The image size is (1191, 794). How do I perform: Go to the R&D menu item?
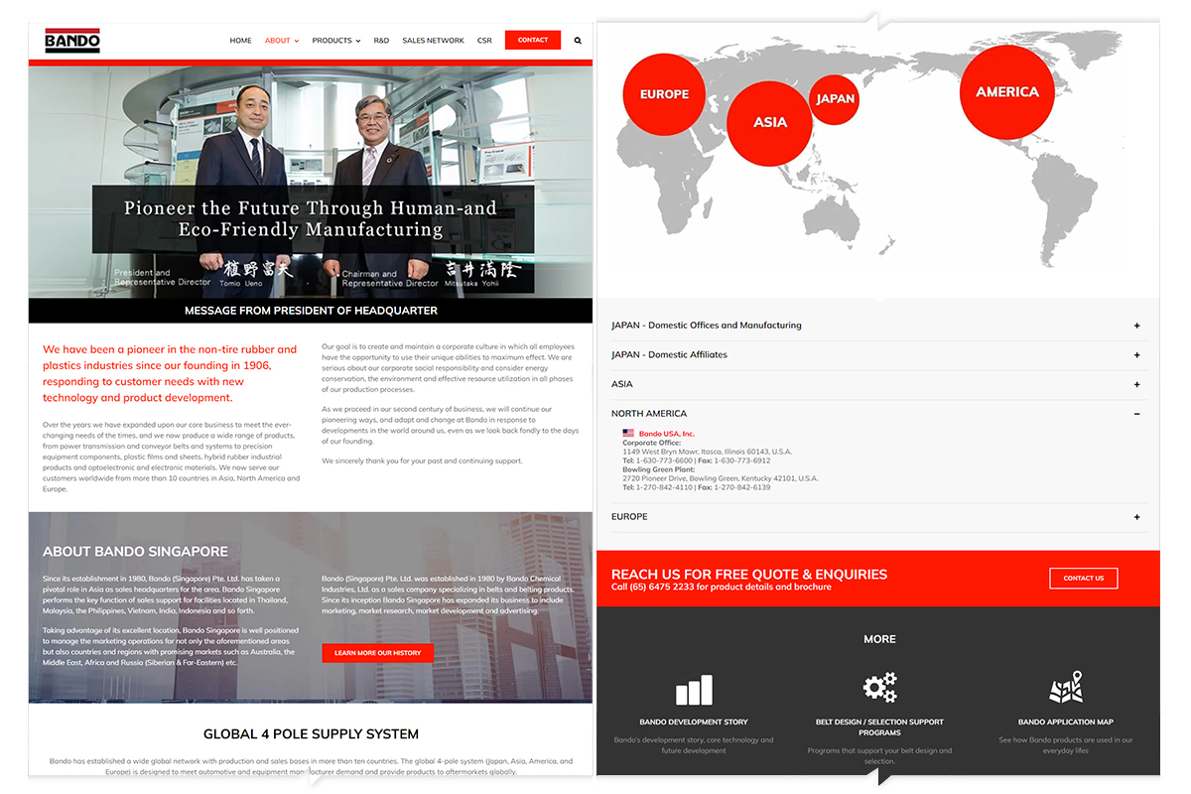[x=381, y=41]
